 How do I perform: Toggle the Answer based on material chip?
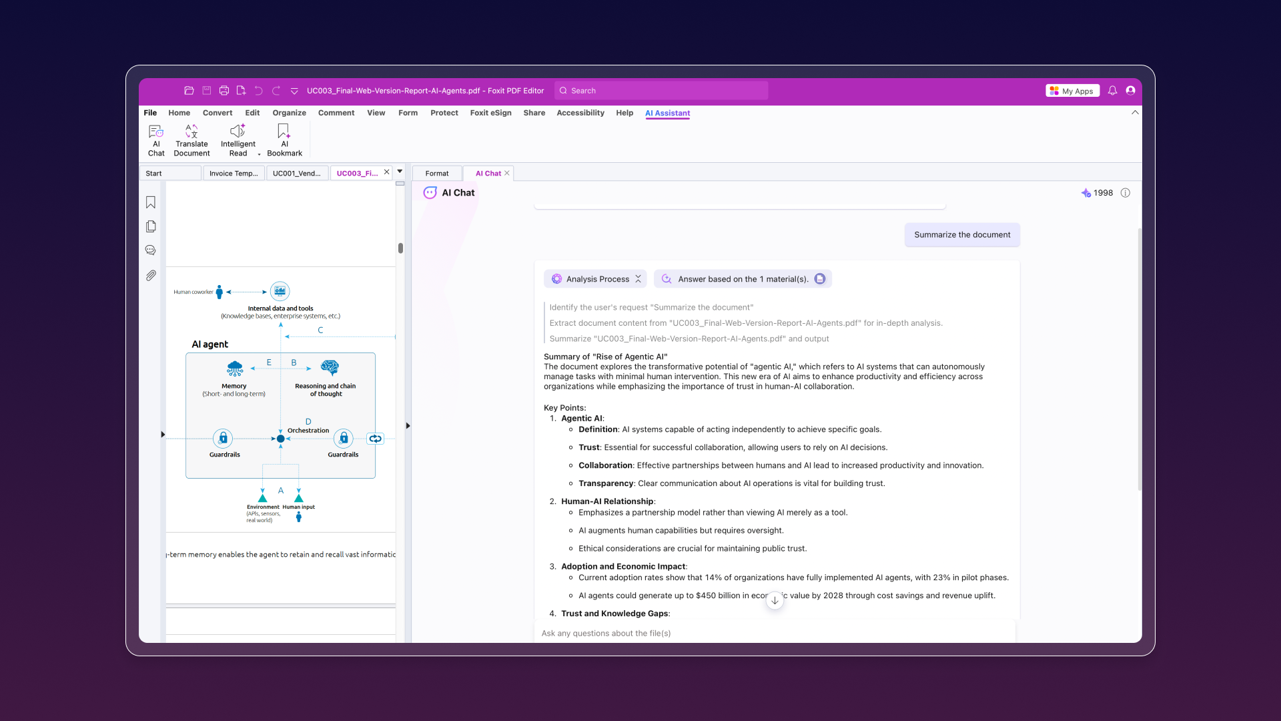coord(743,279)
